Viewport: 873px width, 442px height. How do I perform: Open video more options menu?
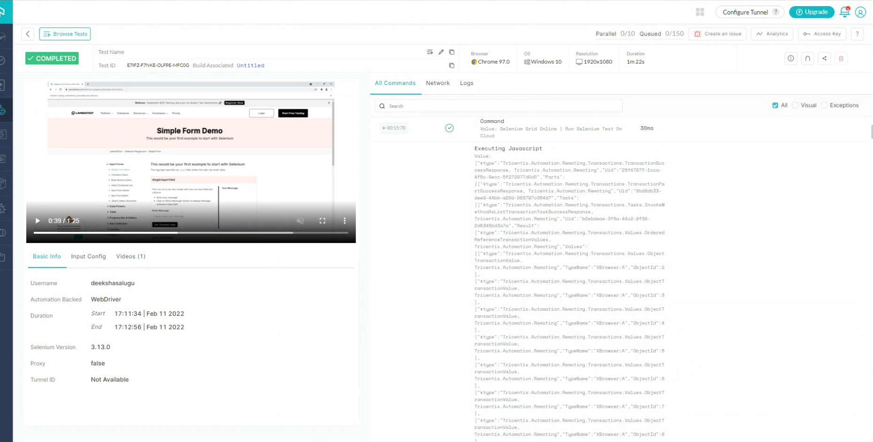tap(345, 221)
